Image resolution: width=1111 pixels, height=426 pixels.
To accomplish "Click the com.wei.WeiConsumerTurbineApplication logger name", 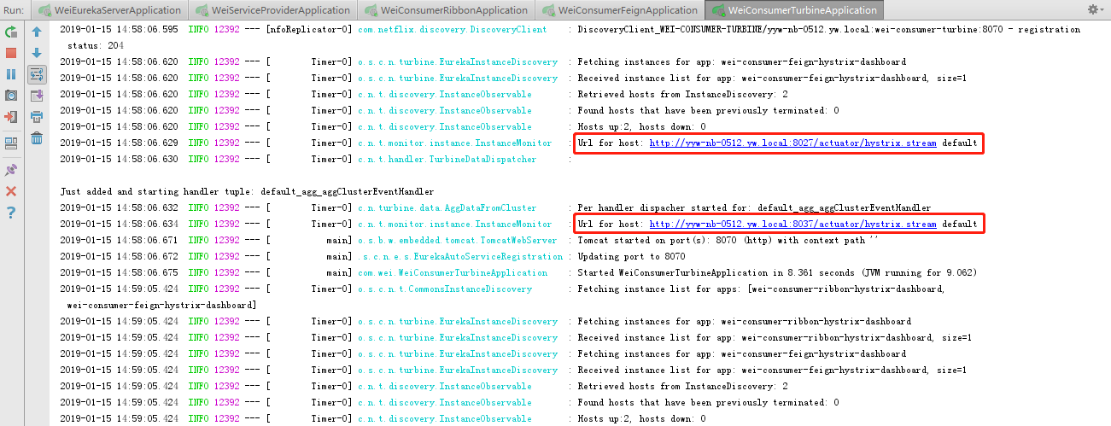I will point(453,273).
